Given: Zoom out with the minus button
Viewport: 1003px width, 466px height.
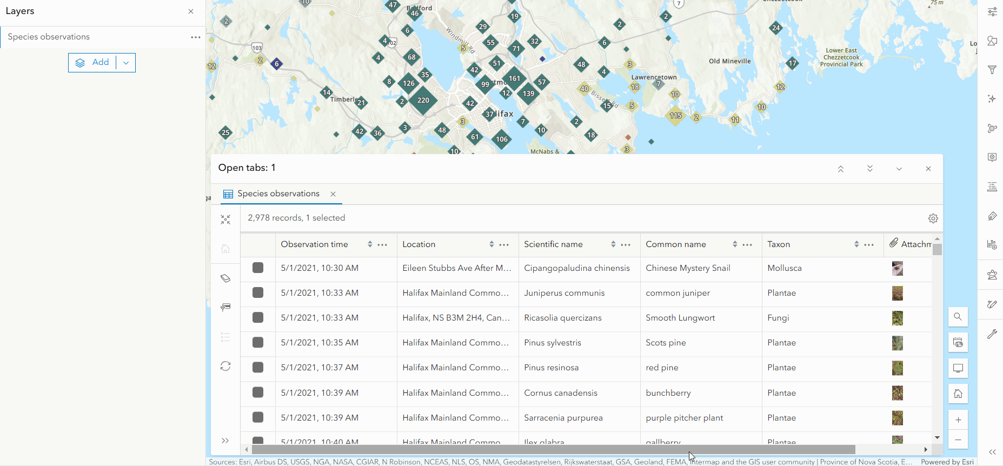Looking at the screenshot, I should click(958, 440).
